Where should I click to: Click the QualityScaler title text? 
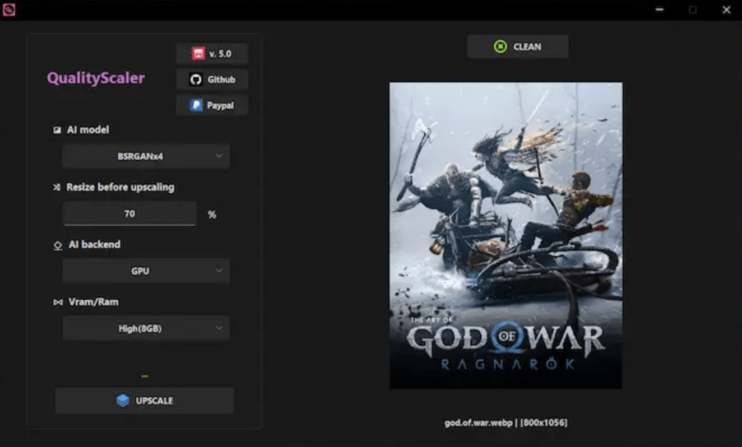click(x=96, y=78)
